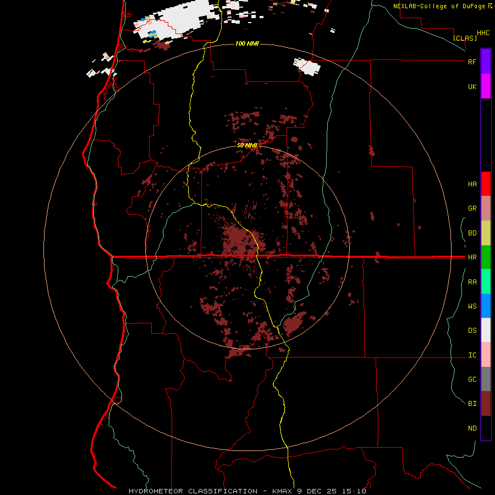Image resolution: width=495 pixels, height=495 pixels.
Task: Click the GC legend label
Action: click(x=472, y=380)
